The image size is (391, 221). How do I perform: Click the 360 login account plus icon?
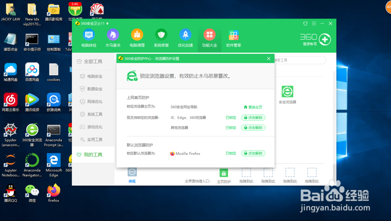coord(325,40)
